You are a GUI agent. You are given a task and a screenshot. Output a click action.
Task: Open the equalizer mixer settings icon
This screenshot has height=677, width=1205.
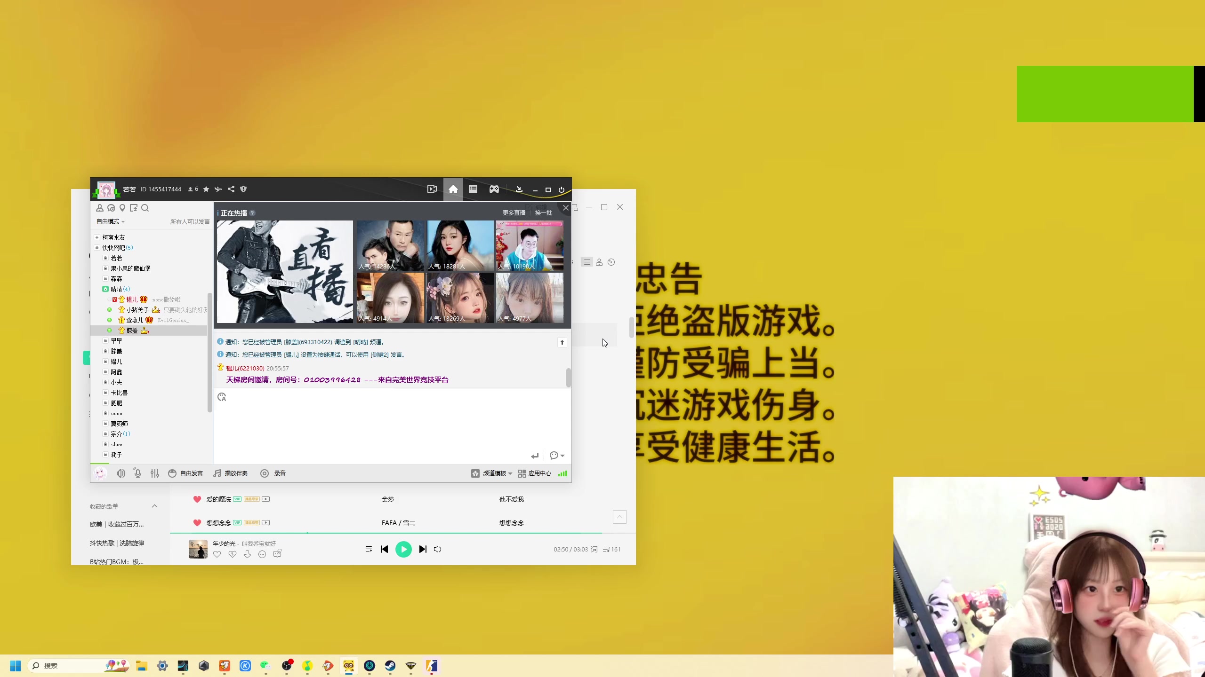coord(155,473)
